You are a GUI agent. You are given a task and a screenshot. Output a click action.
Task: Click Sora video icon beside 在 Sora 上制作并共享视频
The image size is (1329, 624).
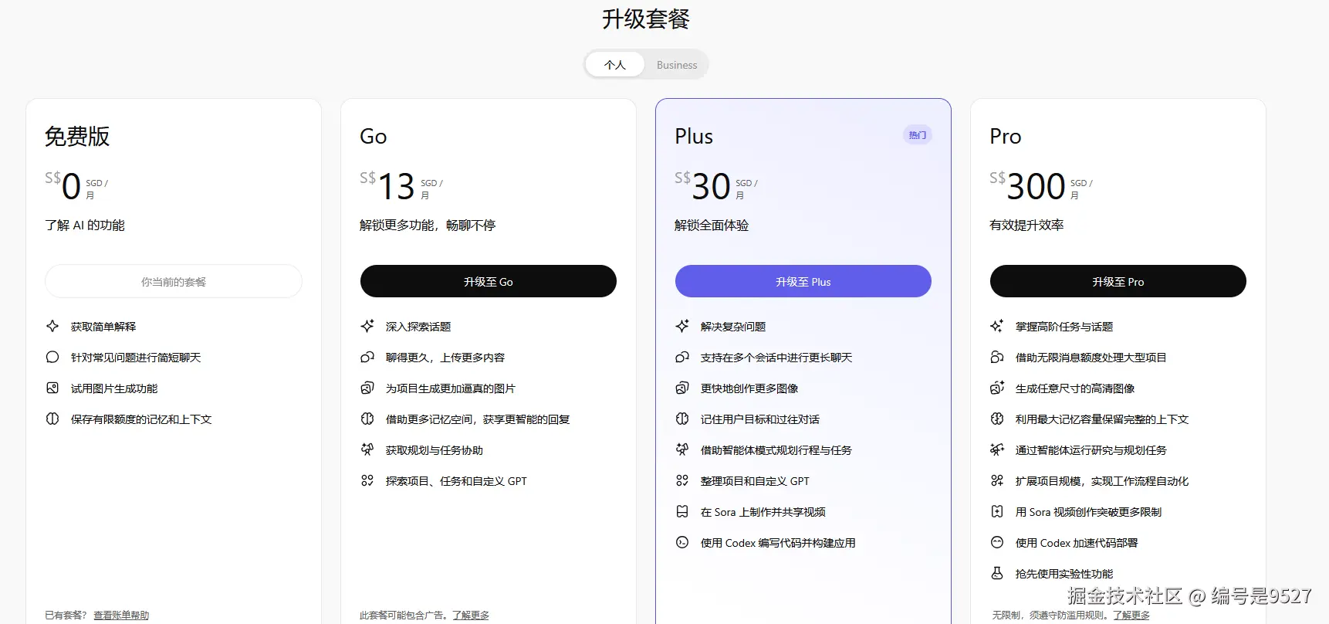[682, 511]
